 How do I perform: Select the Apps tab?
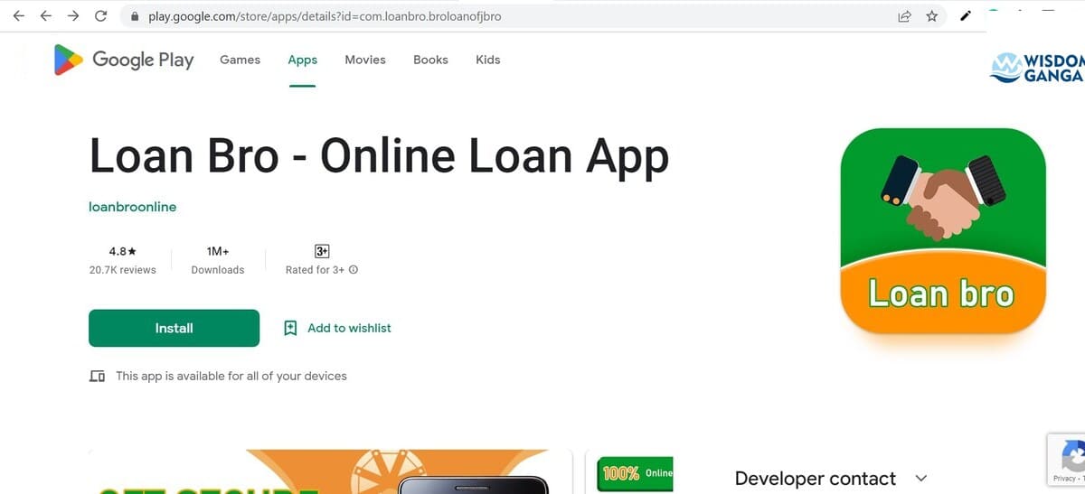(x=302, y=60)
